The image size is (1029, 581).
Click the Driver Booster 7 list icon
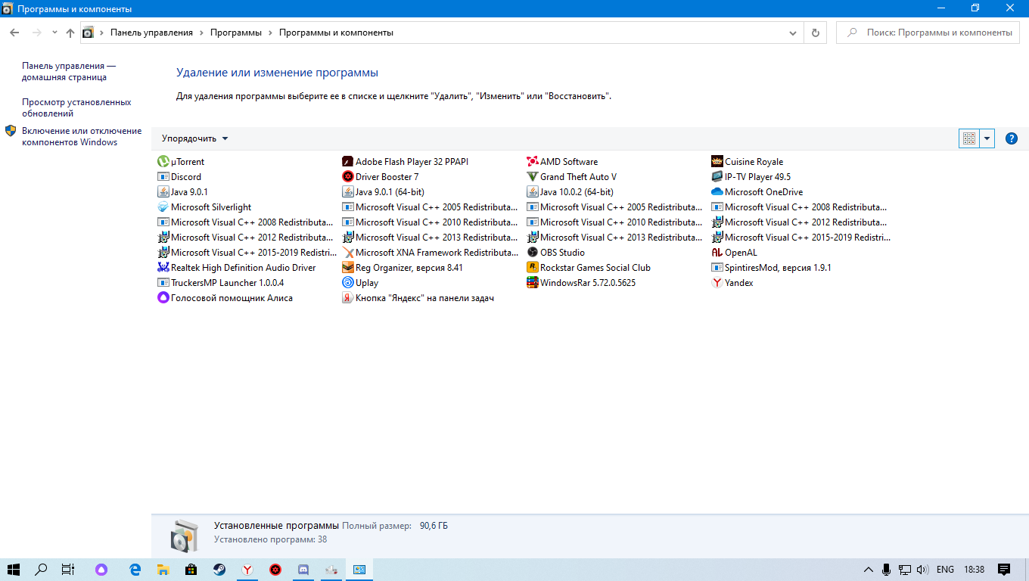click(x=348, y=176)
